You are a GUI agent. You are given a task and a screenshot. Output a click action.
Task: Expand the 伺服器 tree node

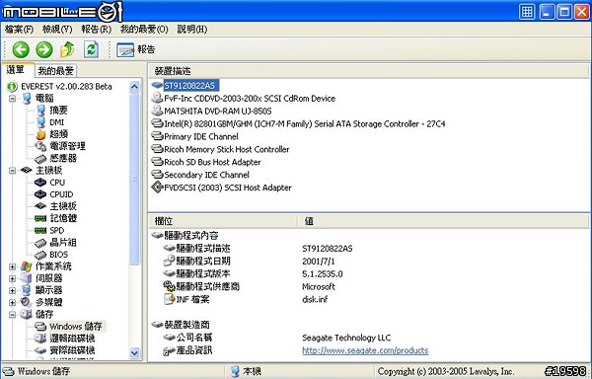(x=13, y=278)
